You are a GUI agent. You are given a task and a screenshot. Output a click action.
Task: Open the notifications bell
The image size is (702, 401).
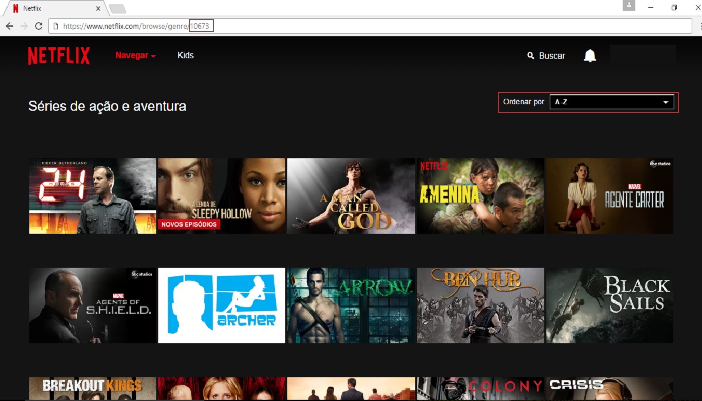point(590,56)
